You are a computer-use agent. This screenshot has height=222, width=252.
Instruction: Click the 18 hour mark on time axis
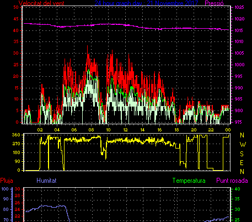coord(176,130)
